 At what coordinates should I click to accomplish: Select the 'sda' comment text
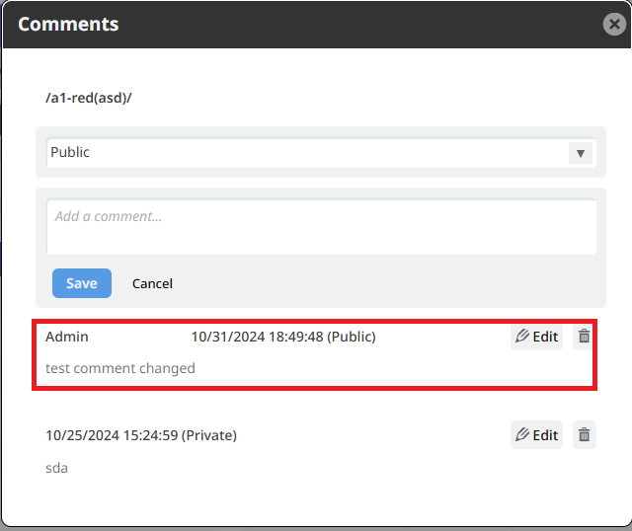click(x=56, y=468)
